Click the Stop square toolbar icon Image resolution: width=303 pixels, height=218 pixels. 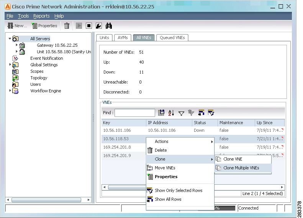point(89,26)
